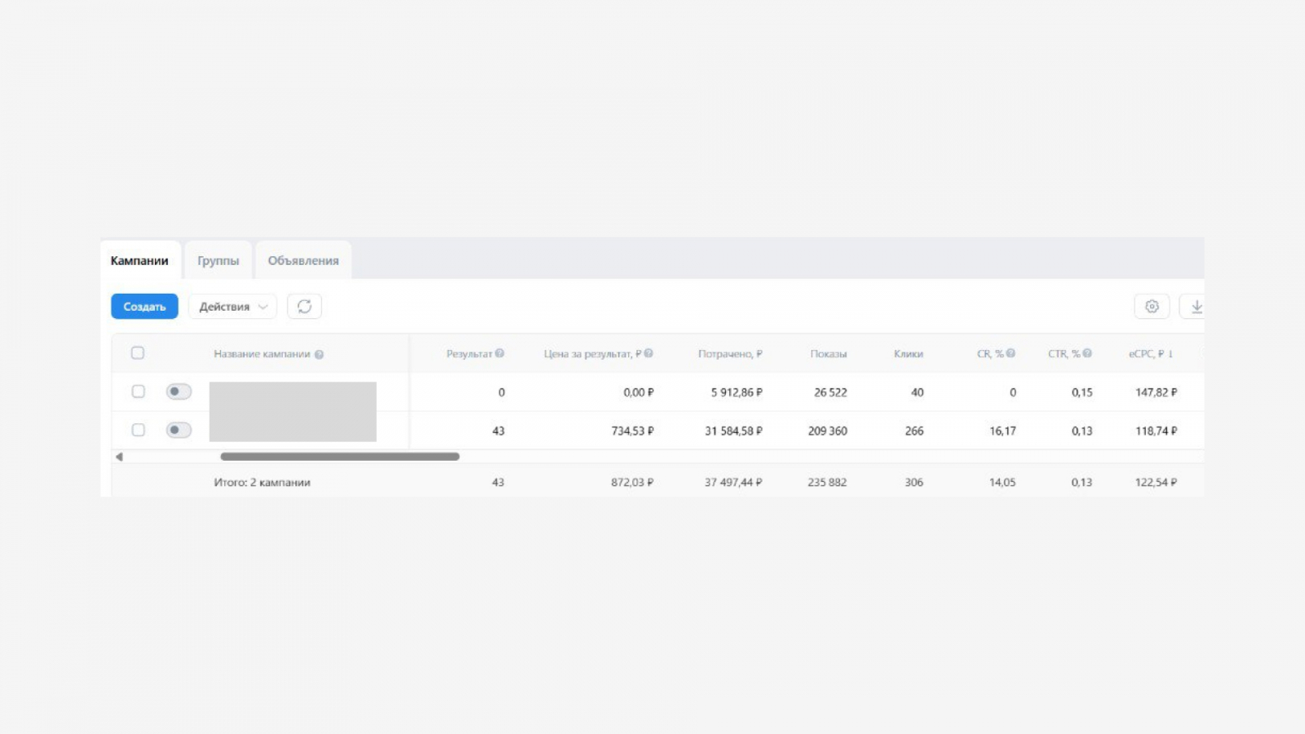Click the eCPC, ₽ column header

[x=1146, y=354]
